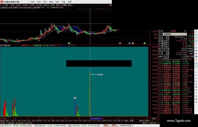The height and width of the screenshot is (127, 198).
Task: Click the 日线 label right of date axis
Action: pyautogui.click(x=154, y=118)
